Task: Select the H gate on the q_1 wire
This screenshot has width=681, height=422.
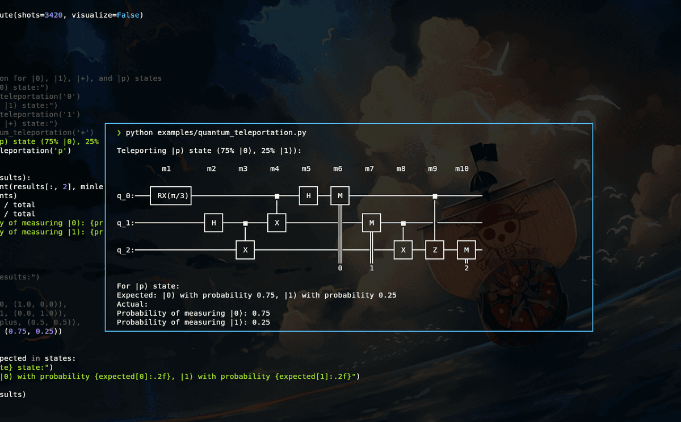Action: coord(213,223)
